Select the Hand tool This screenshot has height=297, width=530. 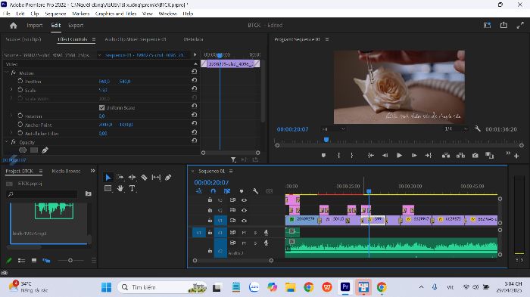click(x=120, y=188)
